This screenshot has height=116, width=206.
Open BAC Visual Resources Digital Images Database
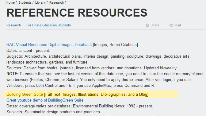point(49,45)
